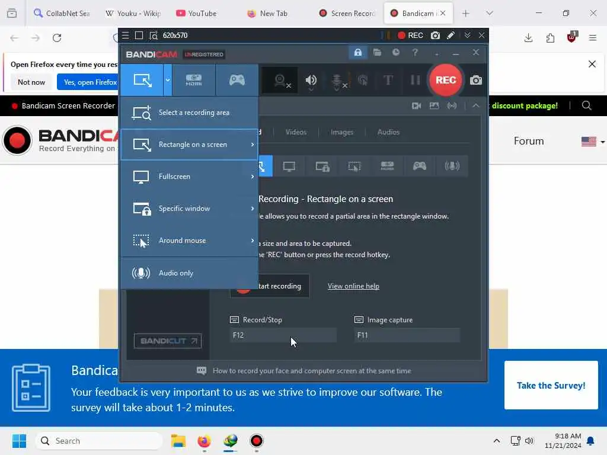Collapse the panel with up chevron
This screenshot has width=607, height=455.
pos(476,105)
